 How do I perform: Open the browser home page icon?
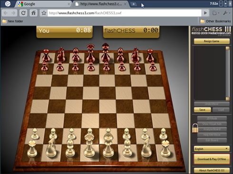(33, 13)
